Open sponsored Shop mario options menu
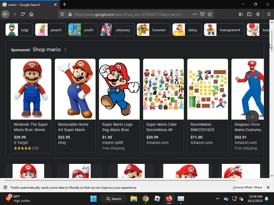Screen dimensions: 274x205 tap(65, 50)
